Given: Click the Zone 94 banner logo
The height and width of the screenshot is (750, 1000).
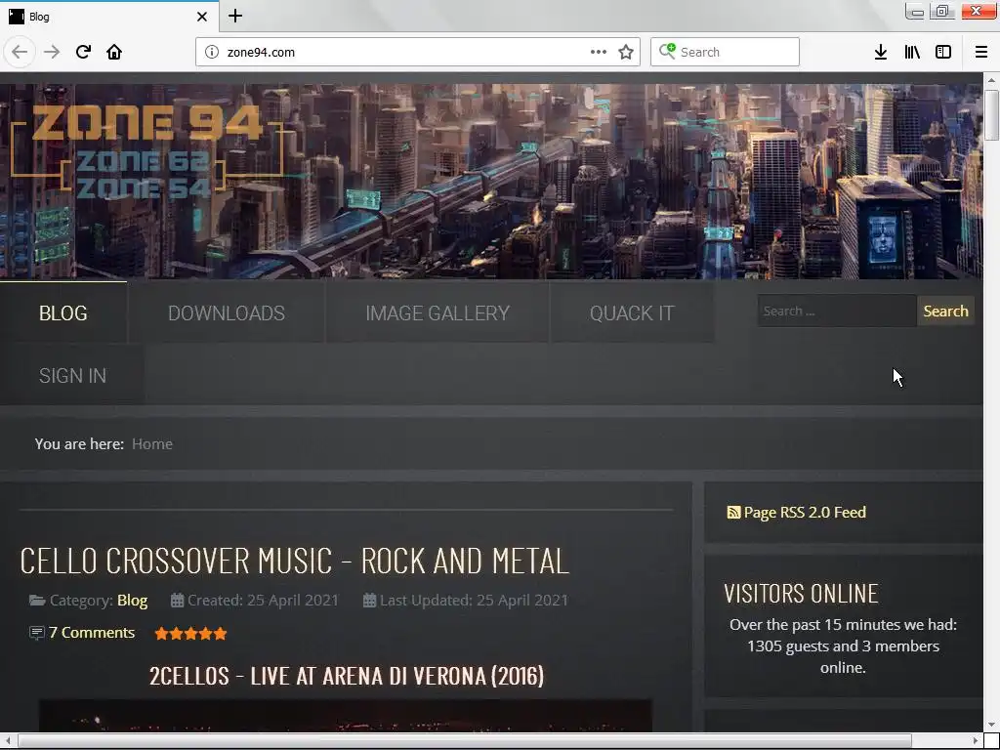Looking at the screenshot, I should click(147, 150).
